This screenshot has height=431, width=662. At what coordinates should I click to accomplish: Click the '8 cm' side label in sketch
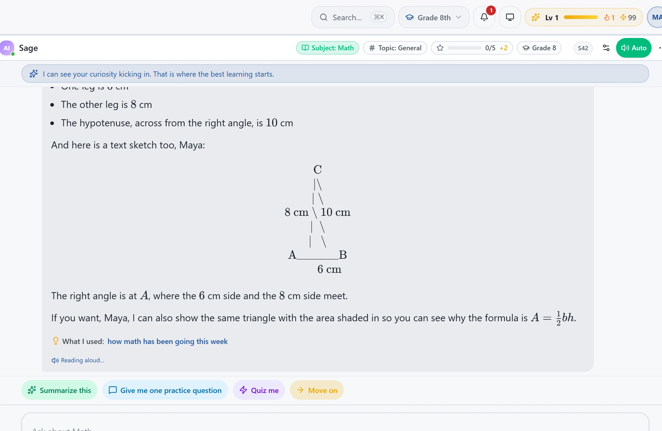click(x=297, y=212)
